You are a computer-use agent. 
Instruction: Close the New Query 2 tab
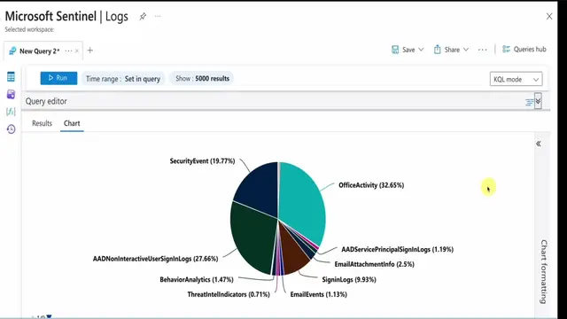pyautogui.click(x=77, y=51)
